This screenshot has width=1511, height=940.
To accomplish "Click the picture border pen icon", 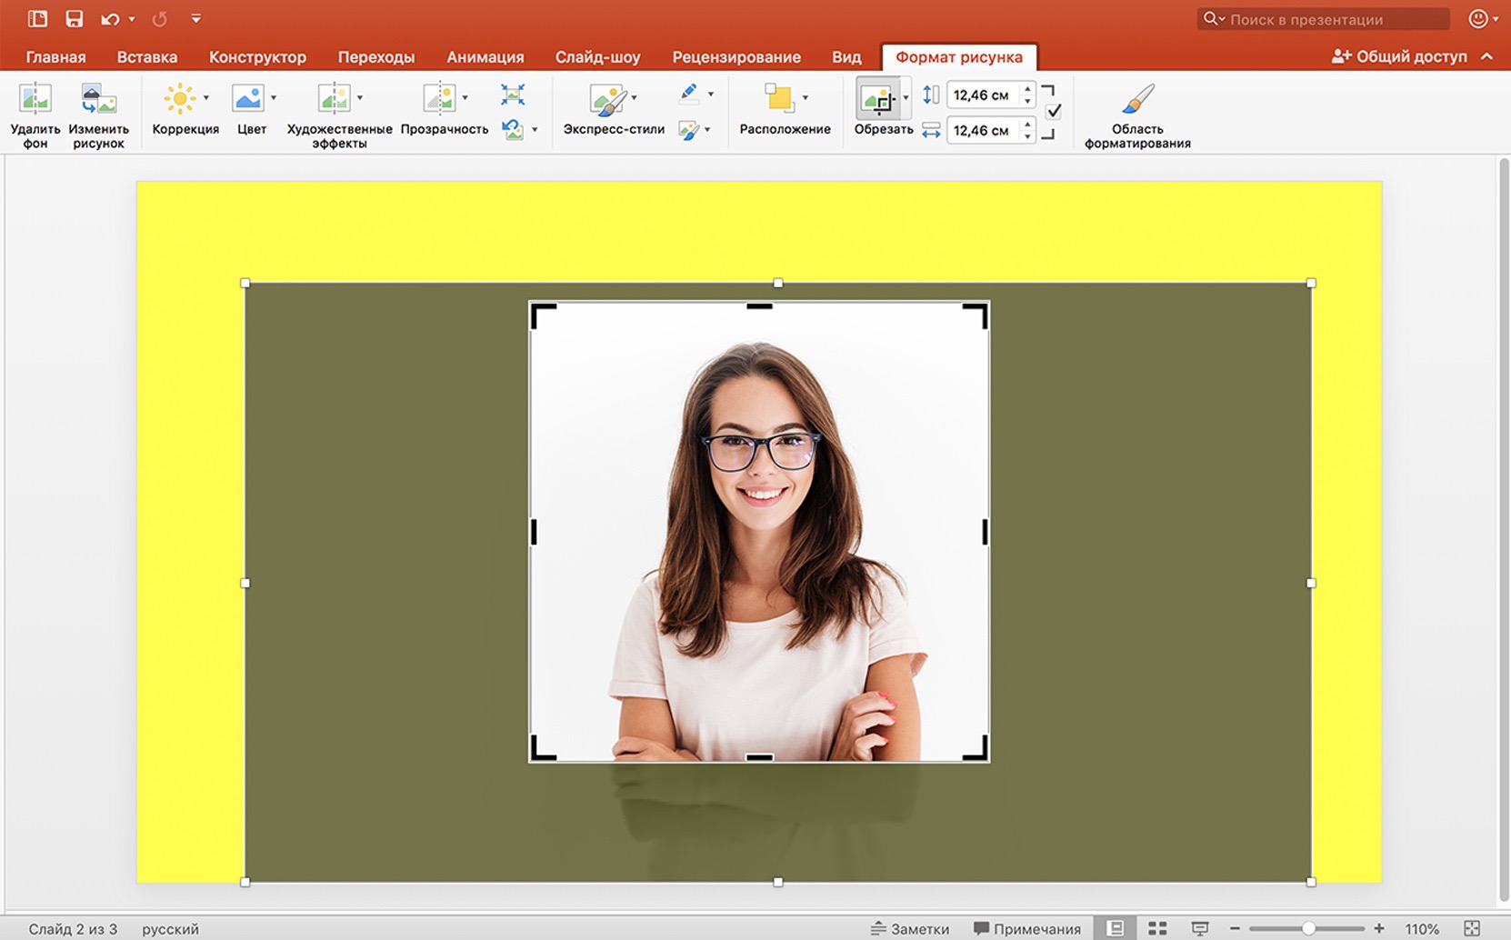I will coord(689,93).
